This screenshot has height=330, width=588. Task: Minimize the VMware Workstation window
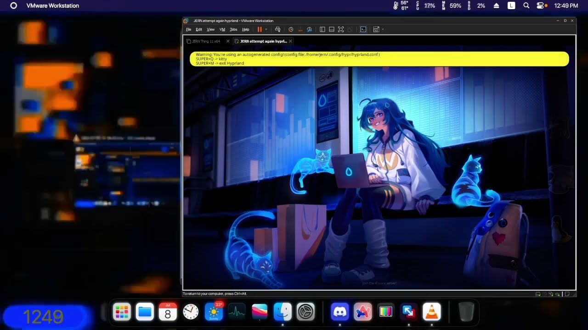click(557, 21)
